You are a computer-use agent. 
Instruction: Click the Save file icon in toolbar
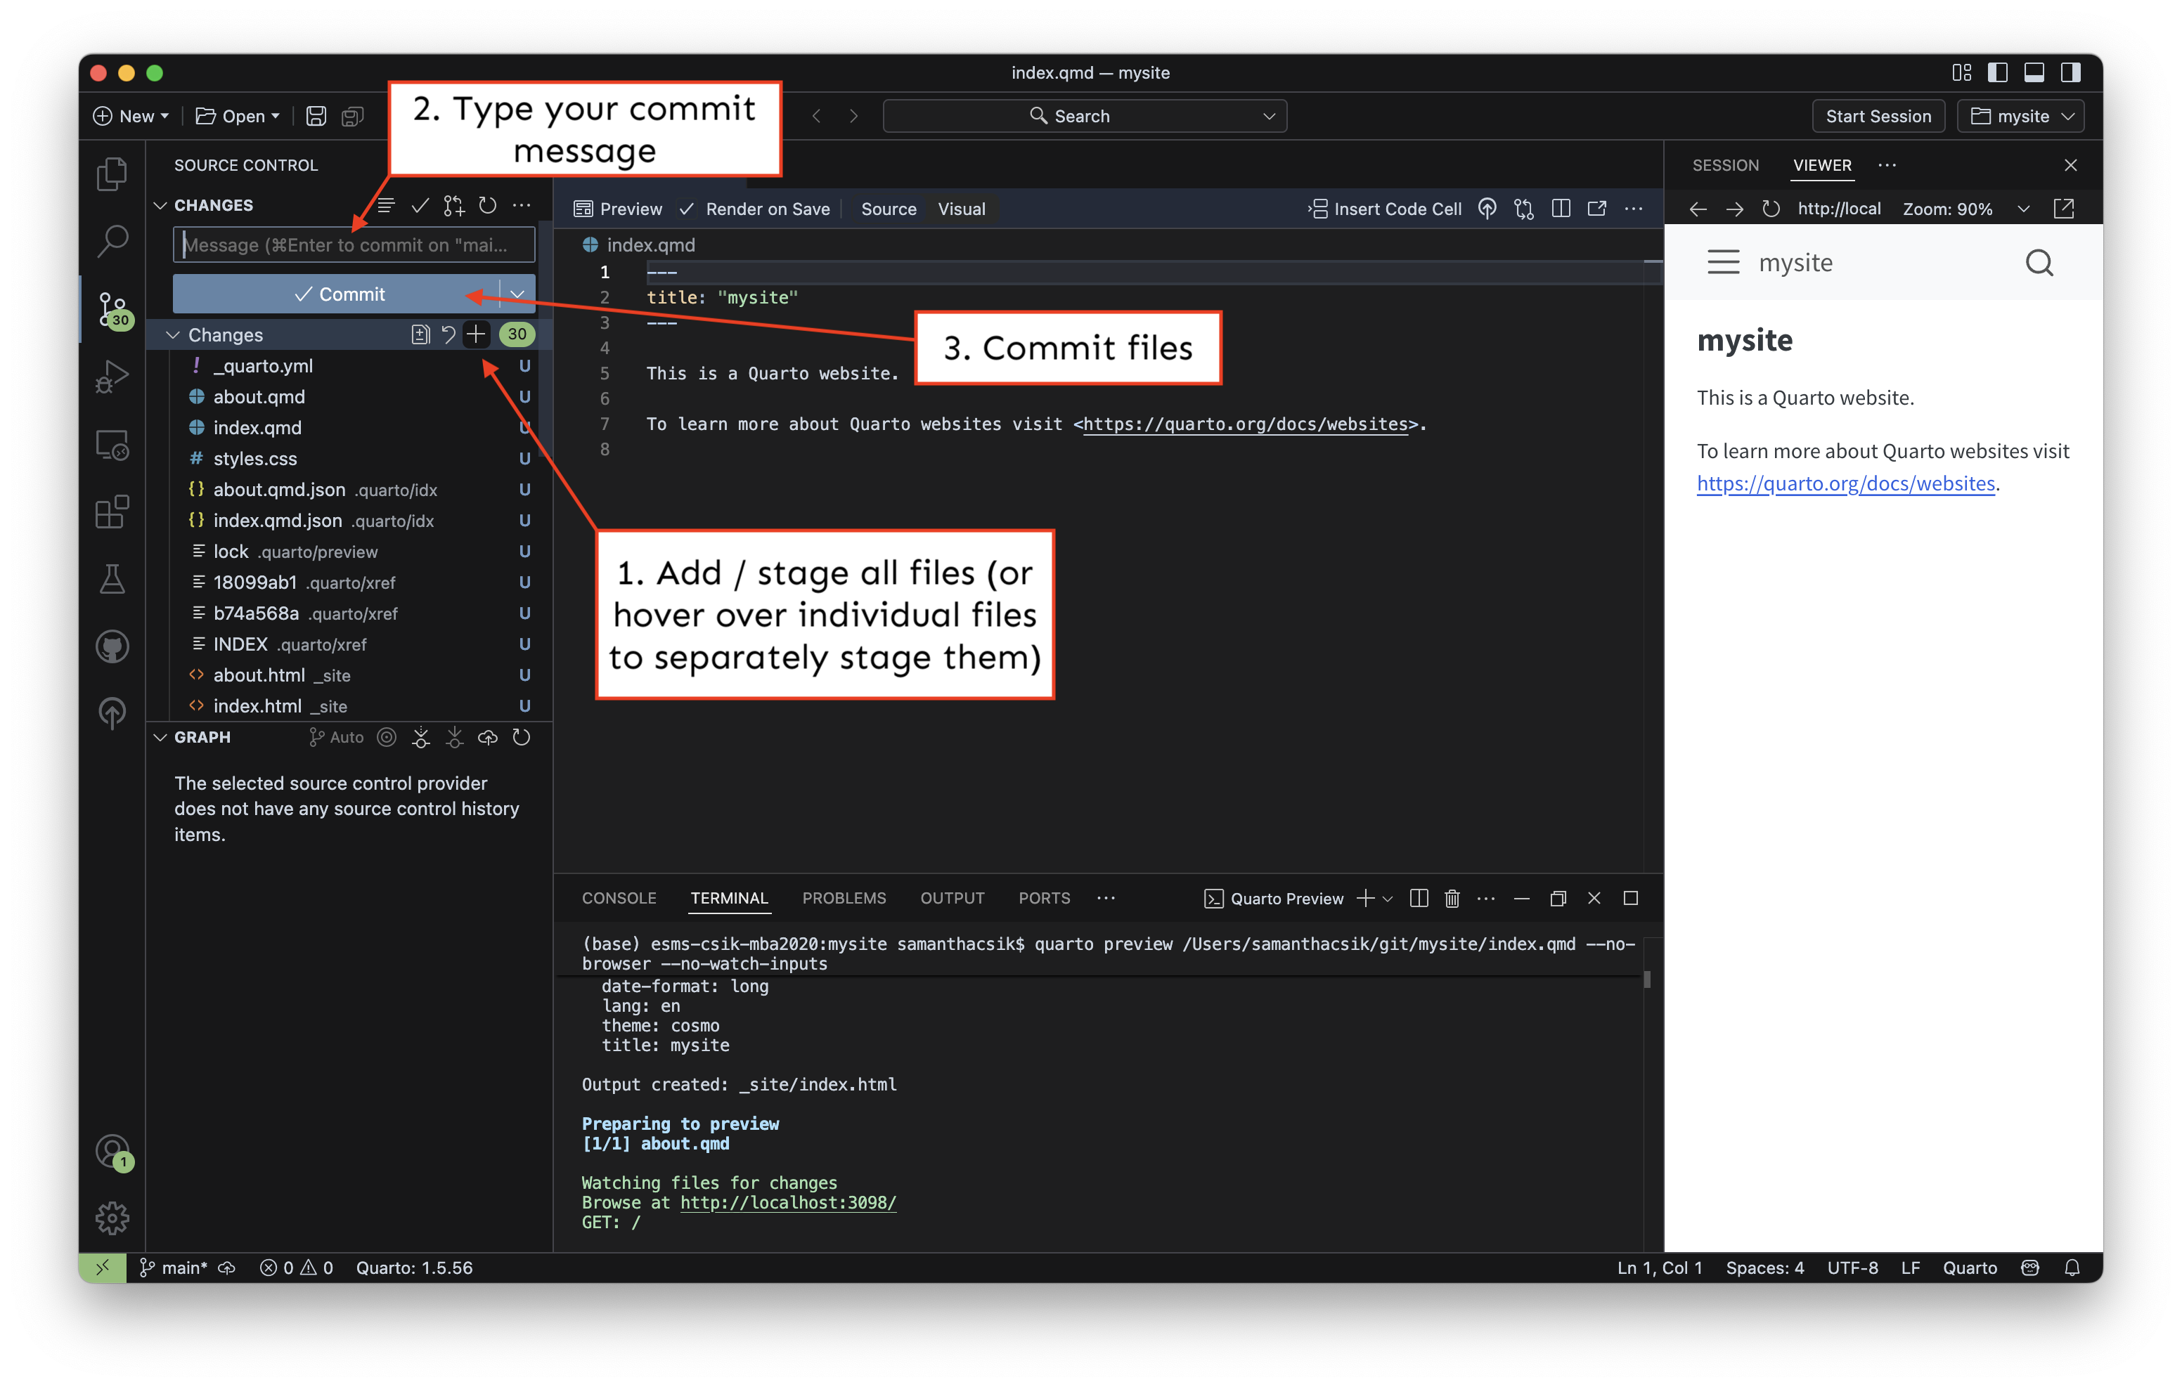pos(316,116)
